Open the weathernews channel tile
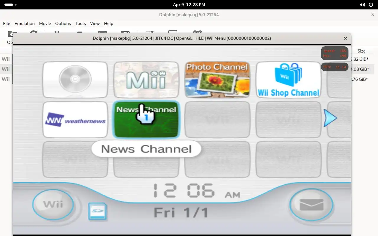The width and height of the screenshot is (378, 236). 75,120
